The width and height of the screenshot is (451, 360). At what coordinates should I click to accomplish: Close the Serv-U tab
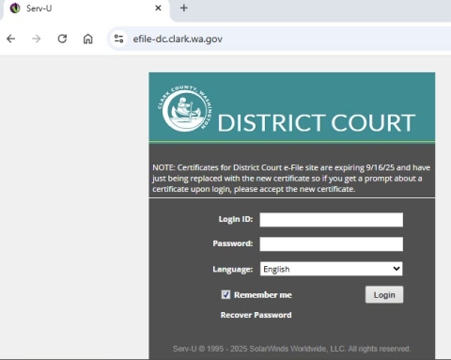[158, 8]
